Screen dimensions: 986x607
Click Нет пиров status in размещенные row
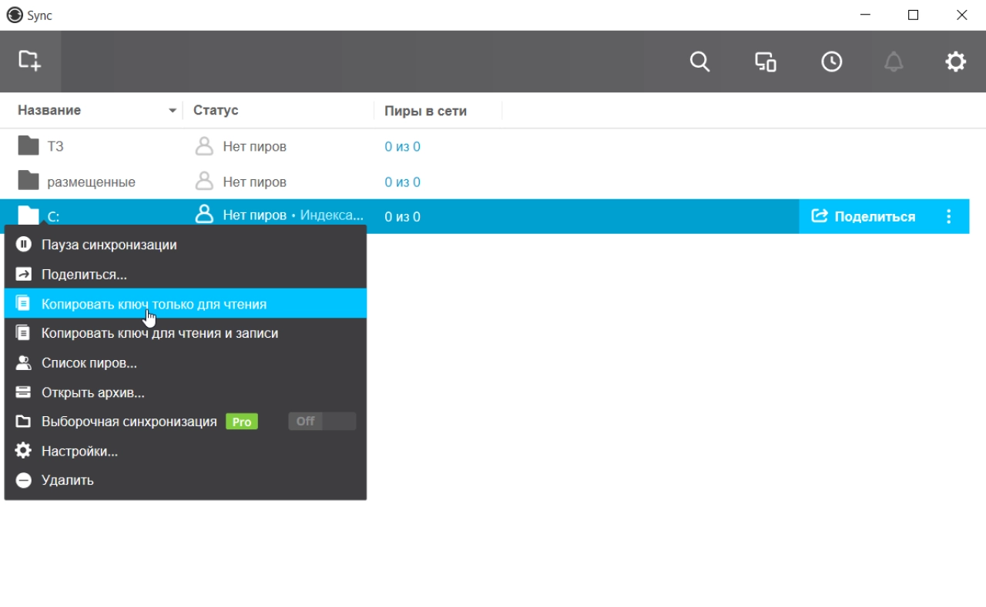coord(254,182)
